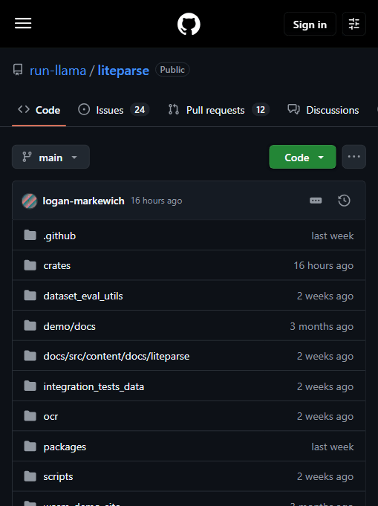Open the Issues tab
Screen dimensions: 378x506
[x=114, y=110]
